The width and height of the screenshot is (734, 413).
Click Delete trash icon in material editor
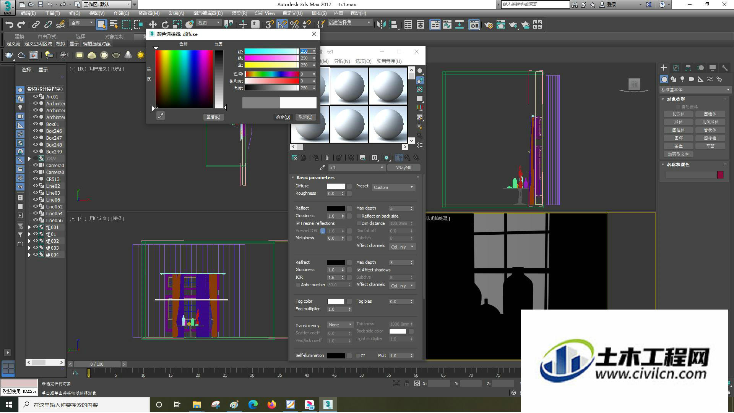click(327, 158)
